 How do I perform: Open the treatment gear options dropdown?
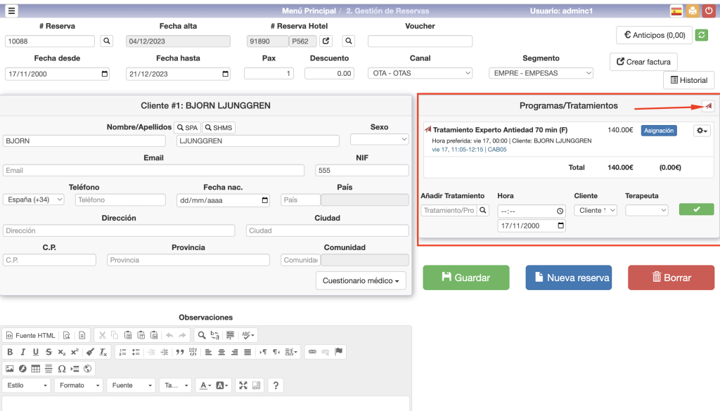[702, 131]
